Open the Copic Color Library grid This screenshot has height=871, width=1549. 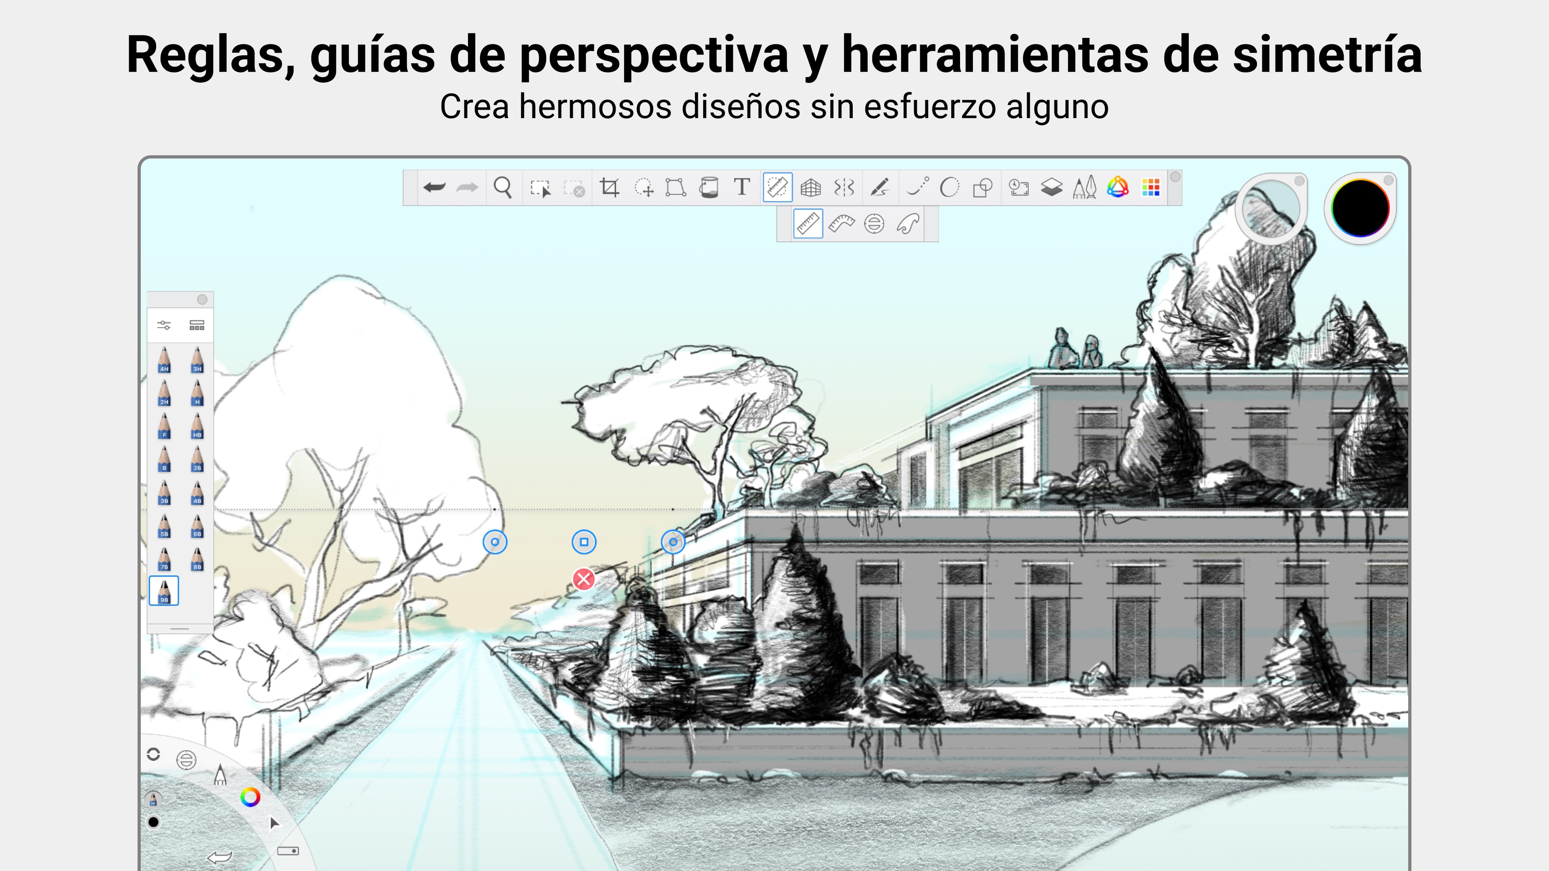tap(1151, 188)
